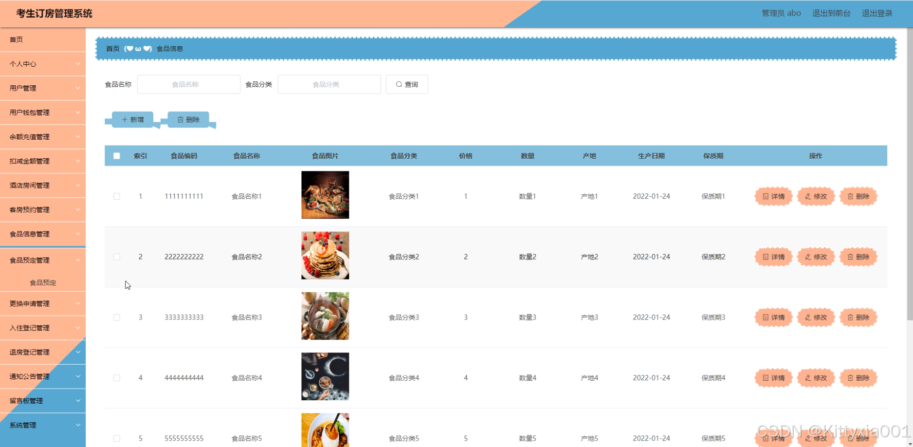
Task: Click the edit pencil icon for 食品名称3
Action: (x=808, y=317)
